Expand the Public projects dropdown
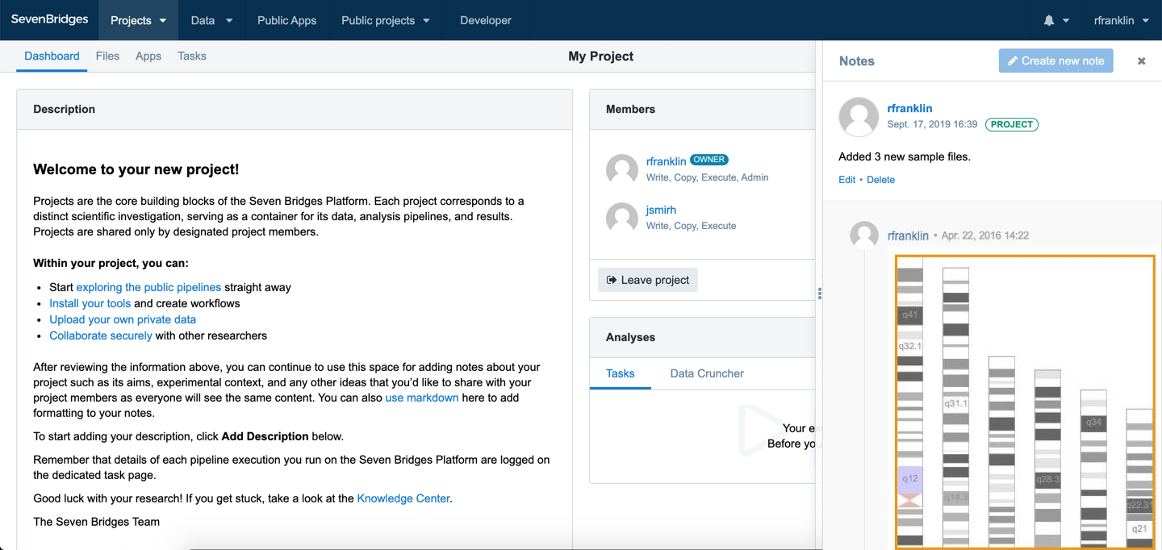This screenshot has width=1162, height=550. 386,20
